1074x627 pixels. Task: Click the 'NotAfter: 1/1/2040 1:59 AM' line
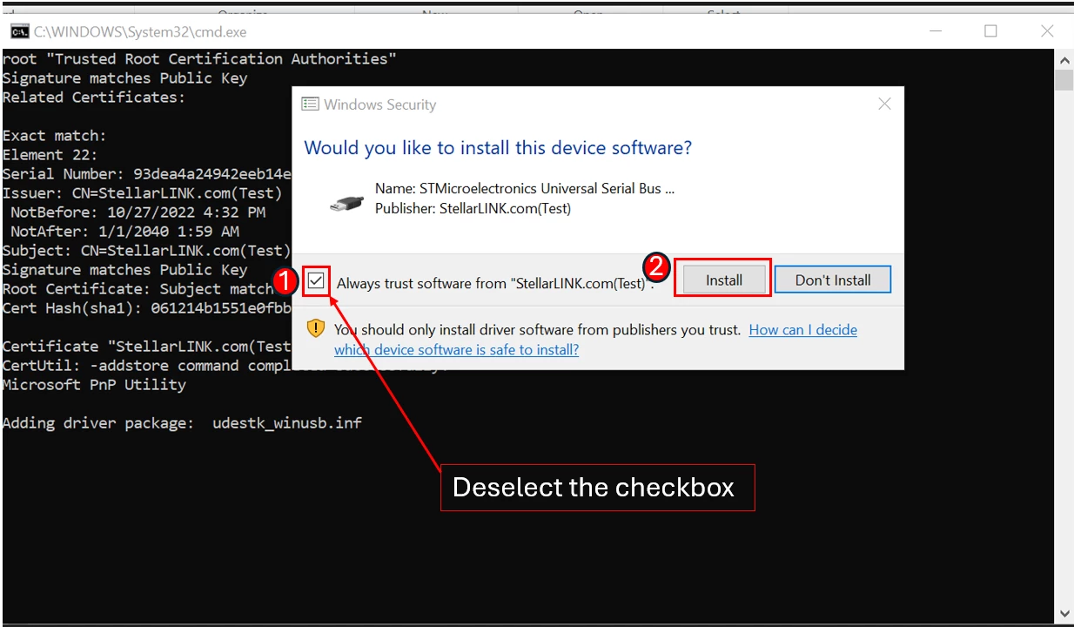pyautogui.click(x=124, y=232)
